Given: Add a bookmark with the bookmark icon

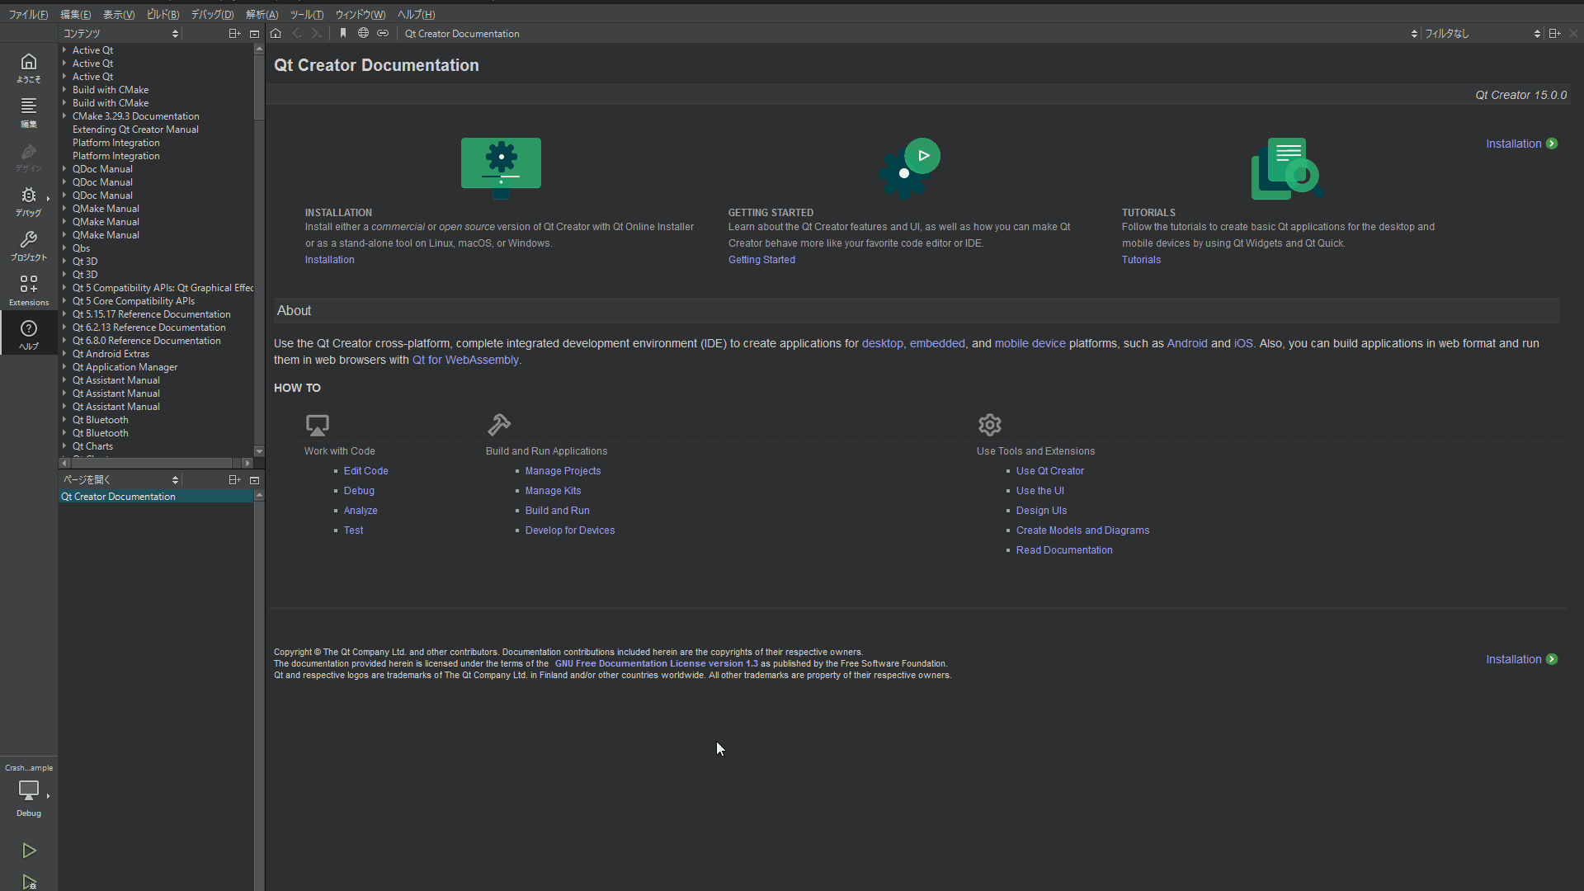Looking at the screenshot, I should click(x=343, y=34).
